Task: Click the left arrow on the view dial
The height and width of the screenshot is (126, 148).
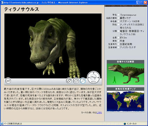Action: (x=89, y=78)
